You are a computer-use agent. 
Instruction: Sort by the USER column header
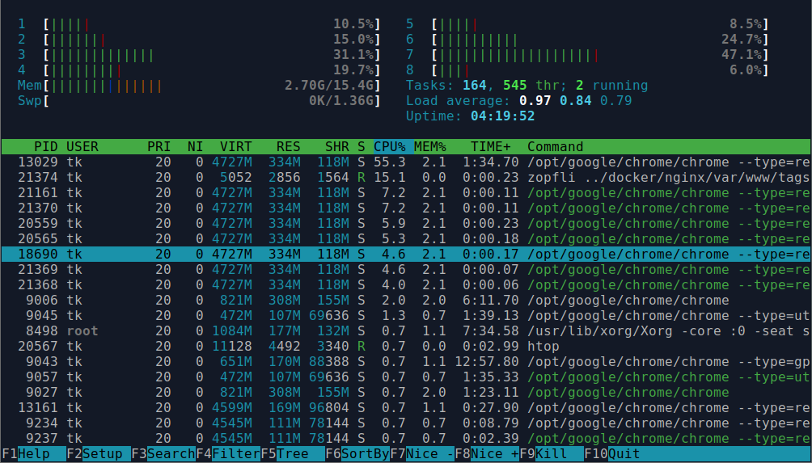pyautogui.click(x=82, y=147)
